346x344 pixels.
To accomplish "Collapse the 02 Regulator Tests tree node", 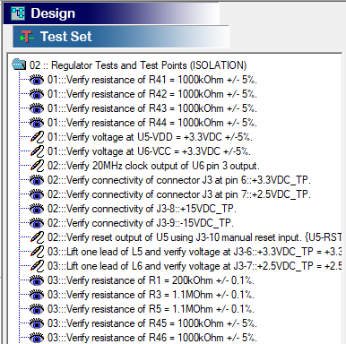I will coord(19,64).
